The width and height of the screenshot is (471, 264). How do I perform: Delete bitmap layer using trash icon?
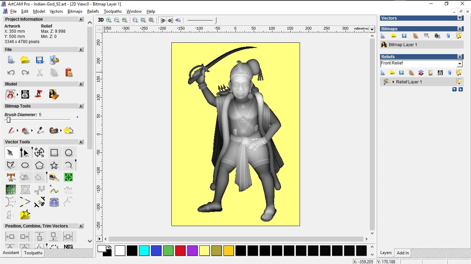(448, 36)
